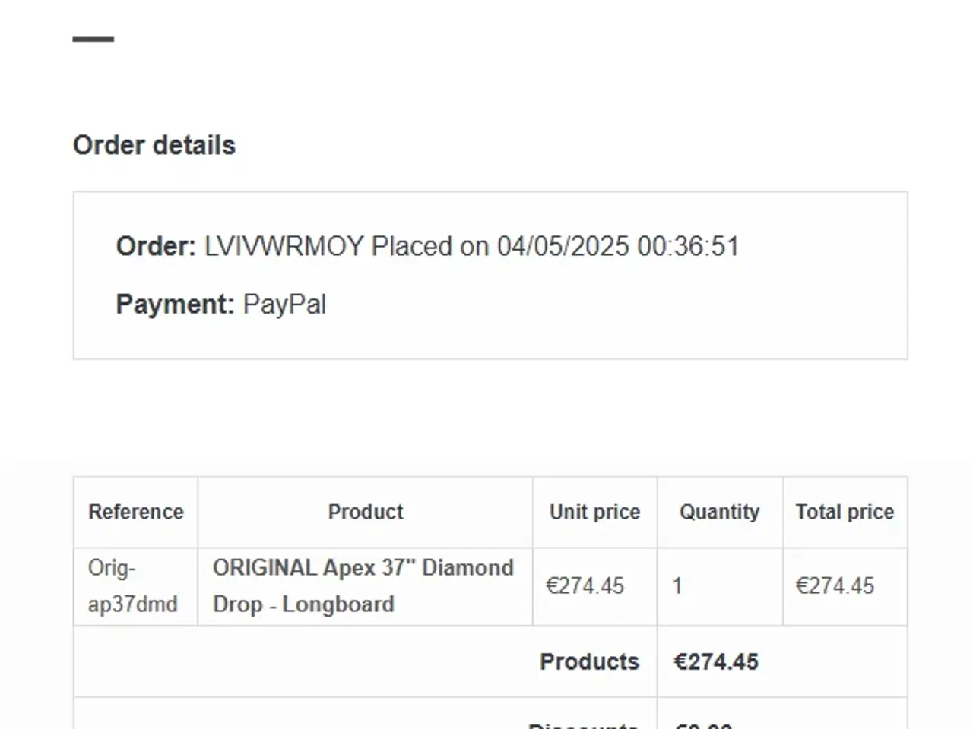Click the Total price column header
Viewport: 973px width, 729px height.
tap(845, 512)
